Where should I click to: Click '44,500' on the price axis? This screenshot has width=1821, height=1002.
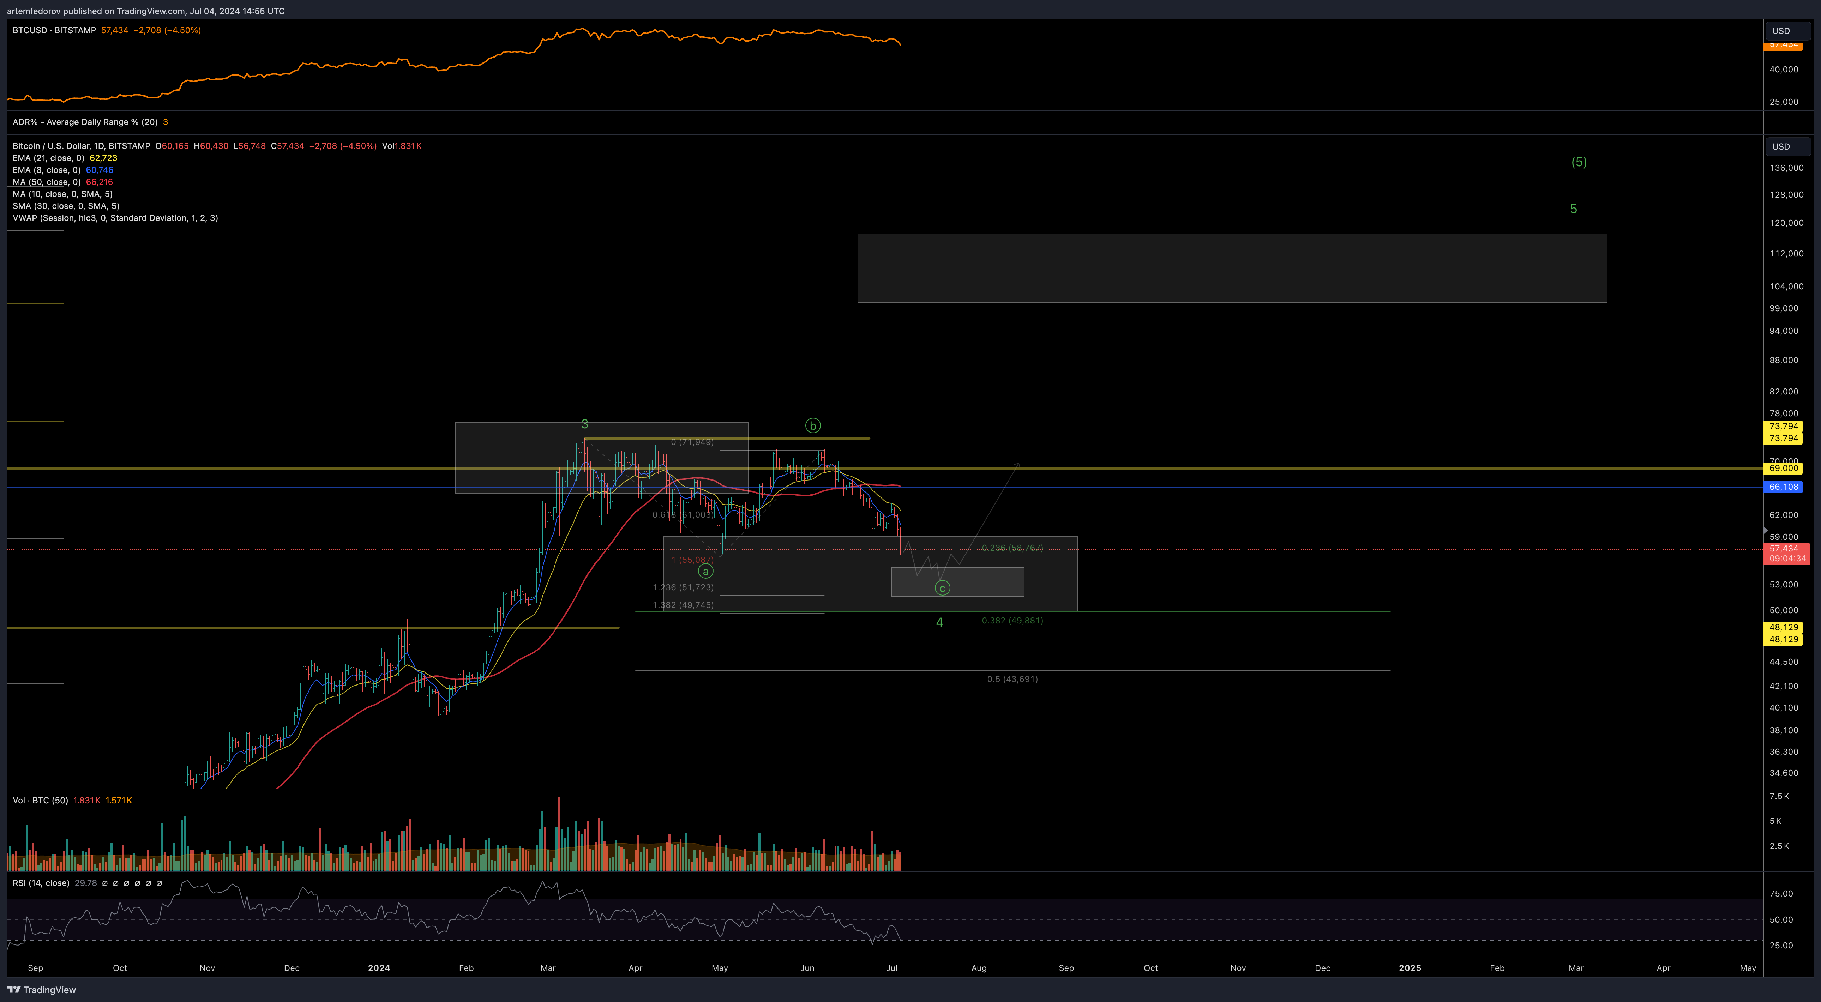tap(1784, 662)
